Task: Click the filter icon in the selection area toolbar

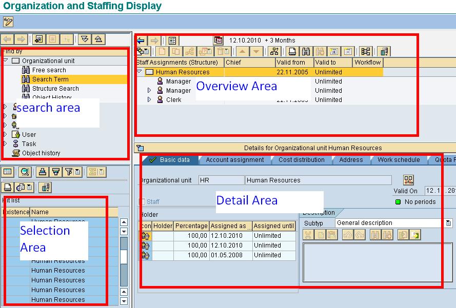Action: tap(68, 172)
